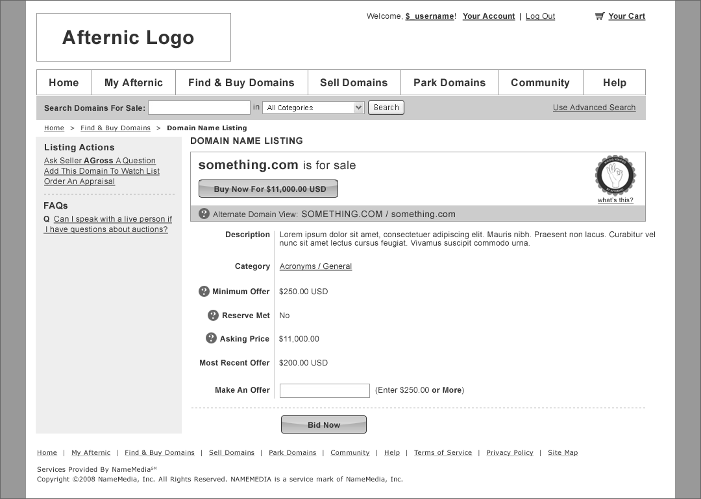Click Help in the footer
The height and width of the screenshot is (499, 701).
coord(392,452)
